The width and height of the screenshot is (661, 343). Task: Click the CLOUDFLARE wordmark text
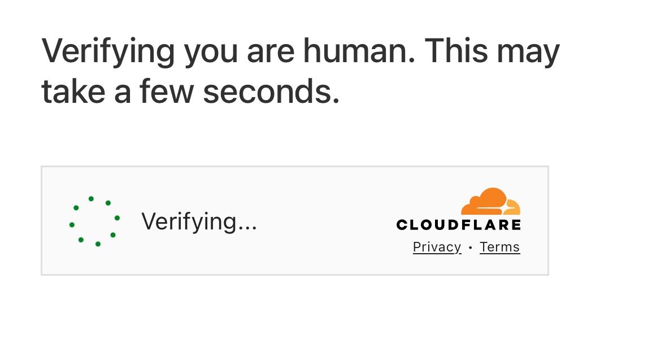click(458, 225)
